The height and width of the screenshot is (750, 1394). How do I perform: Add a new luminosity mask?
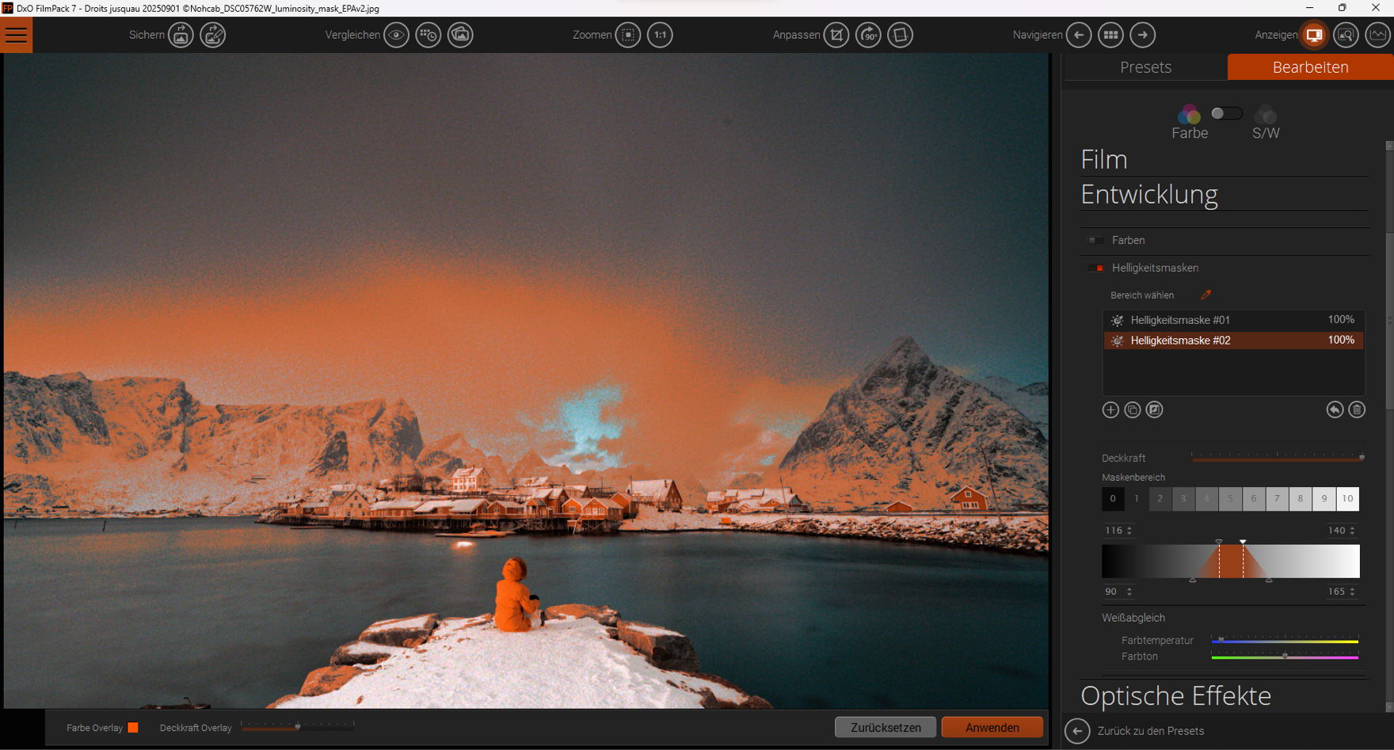tap(1110, 409)
